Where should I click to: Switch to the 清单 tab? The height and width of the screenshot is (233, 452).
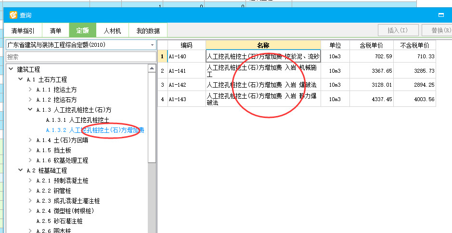(55, 30)
